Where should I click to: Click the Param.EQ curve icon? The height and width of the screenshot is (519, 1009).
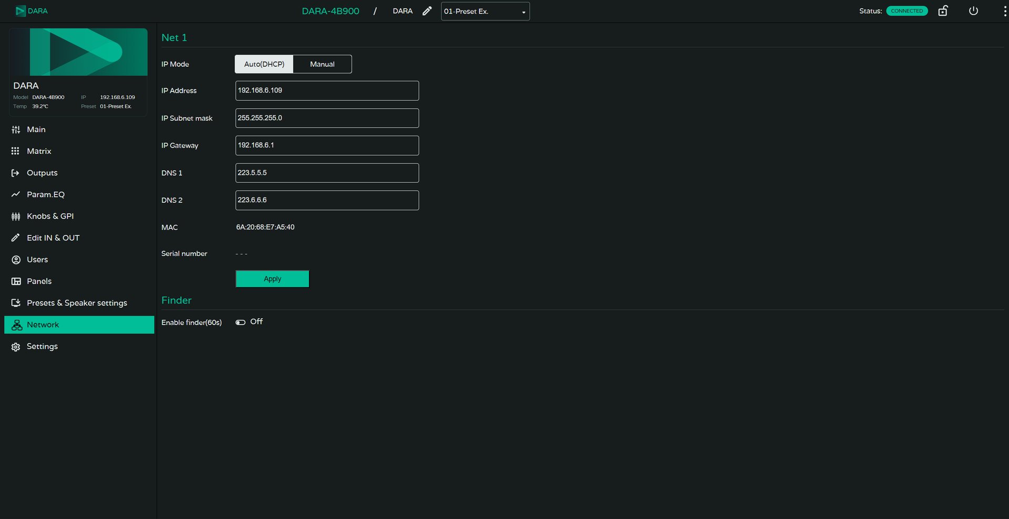click(16, 194)
